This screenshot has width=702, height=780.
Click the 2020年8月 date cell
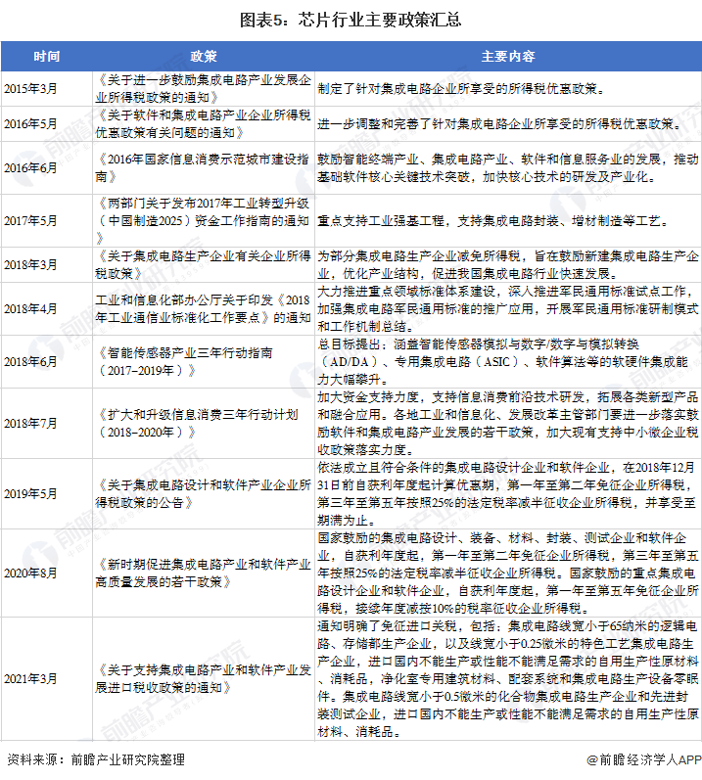tap(31, 573)
